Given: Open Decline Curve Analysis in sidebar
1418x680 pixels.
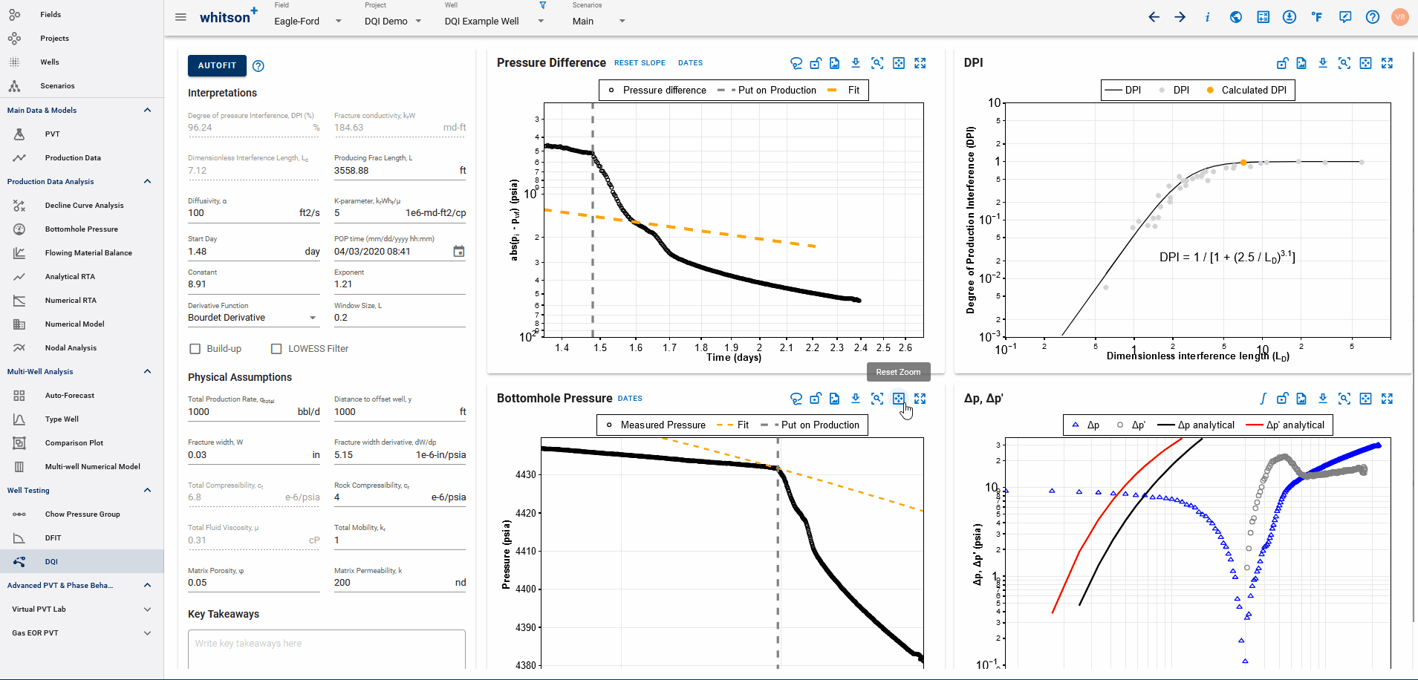Looking at the screenshot, I should coord(84,206).
